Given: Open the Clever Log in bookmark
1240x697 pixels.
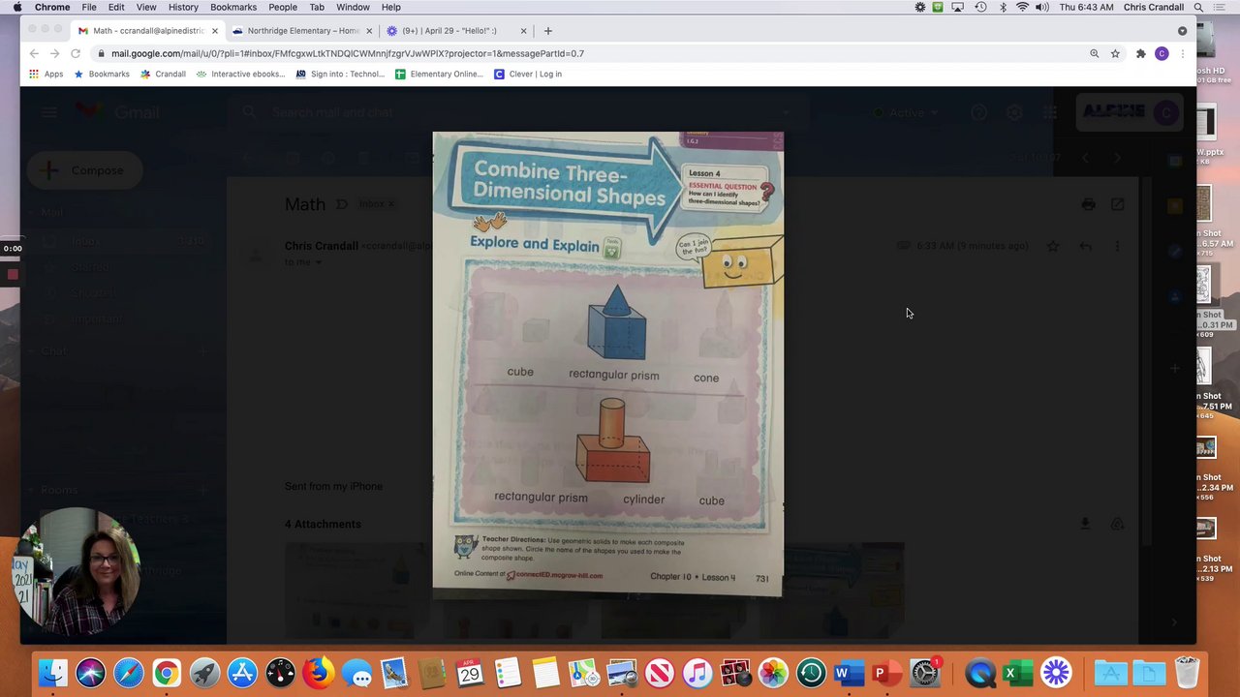Looking at the screenshot, I should tap(528, 74).
